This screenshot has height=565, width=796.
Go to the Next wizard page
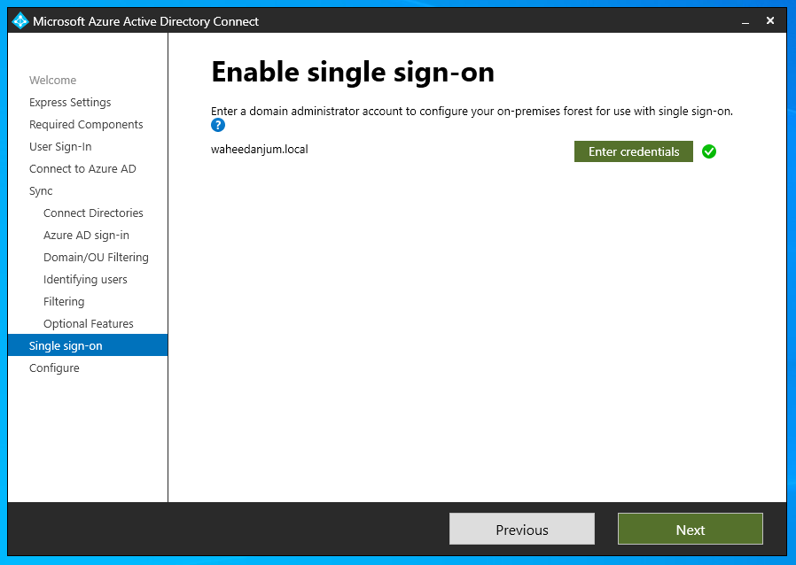pyautogui.click(x=691, y=529)
